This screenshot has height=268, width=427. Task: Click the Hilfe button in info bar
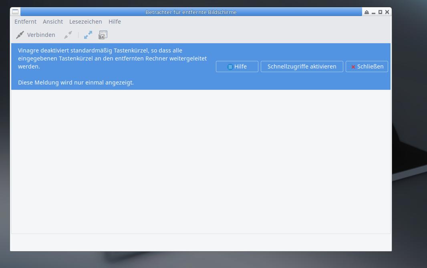click(237, 66)
